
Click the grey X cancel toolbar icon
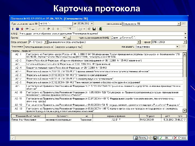click(44, 29)
